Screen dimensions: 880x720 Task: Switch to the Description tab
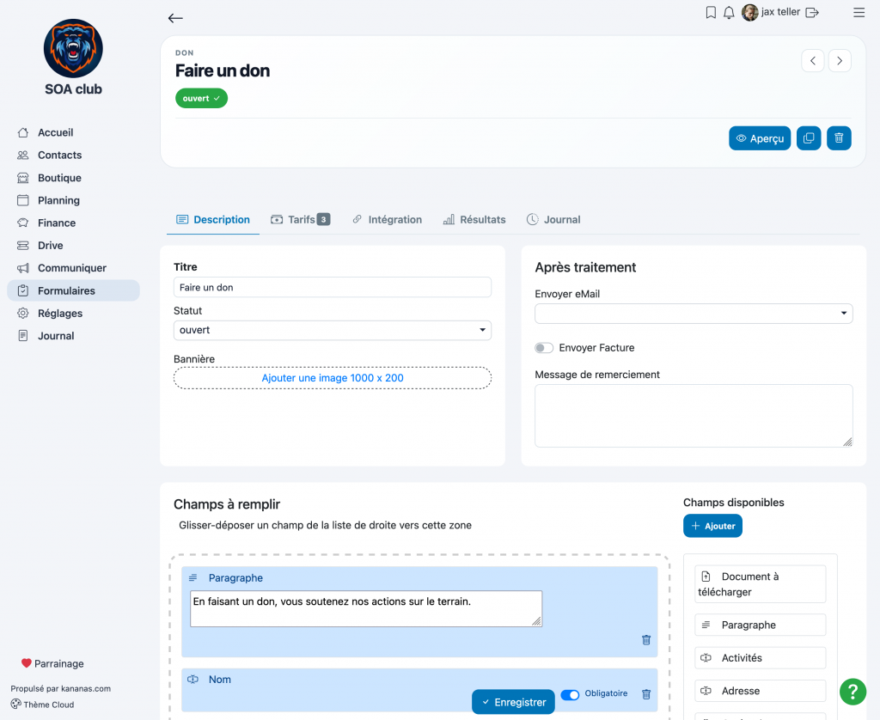pos(213,219)
